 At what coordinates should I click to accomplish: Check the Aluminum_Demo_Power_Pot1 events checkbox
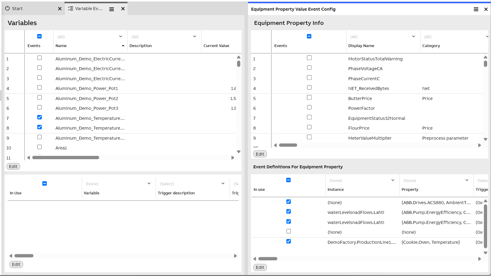click(x=39, y=88)
